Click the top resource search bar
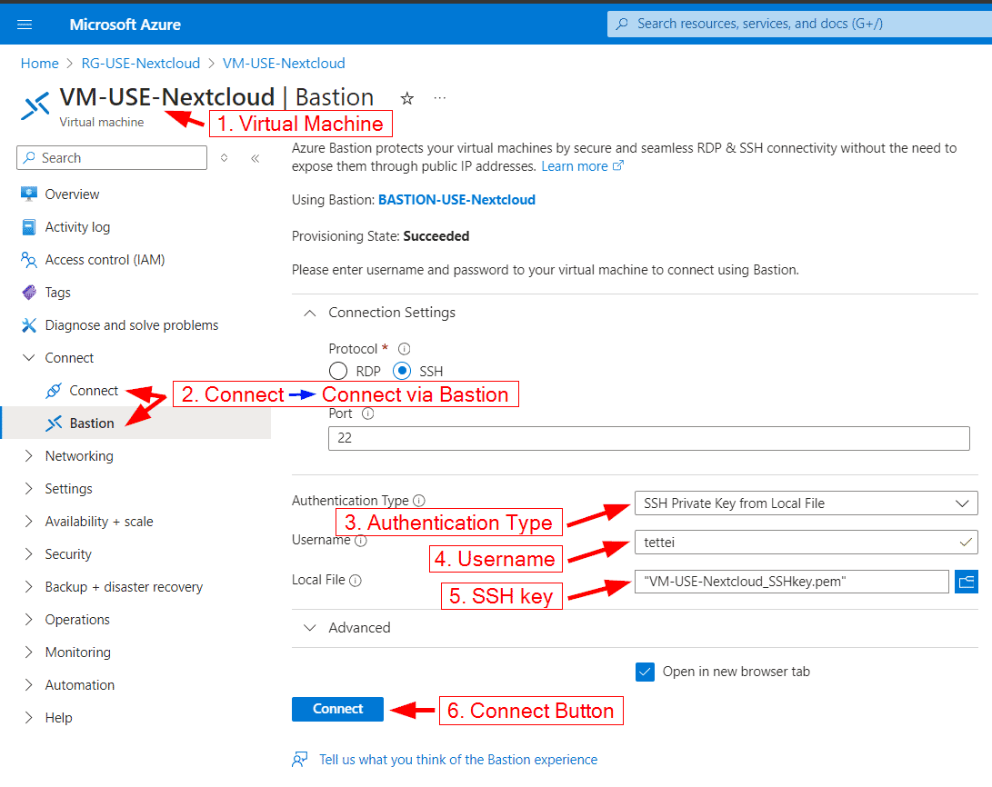This screenshot has height=787, width=992. click(x=799, y=24)
